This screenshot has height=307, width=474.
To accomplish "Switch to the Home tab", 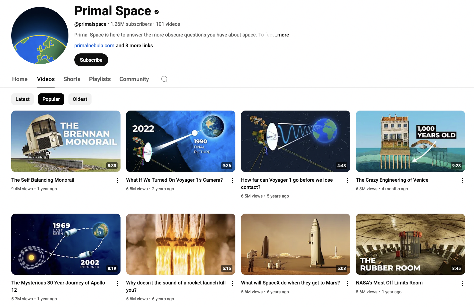I will (x=20, y=79).
